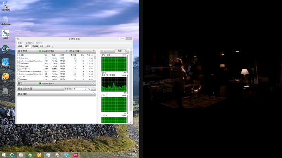Collapse the 處理程序 section with its chevron
This screenshot has height=158, width=282.
(93, 51)
